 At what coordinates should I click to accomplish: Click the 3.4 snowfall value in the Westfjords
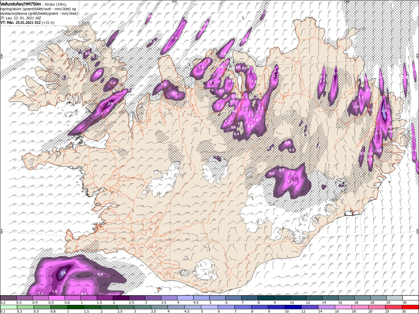pyautogui.click(x=110, y=103)
